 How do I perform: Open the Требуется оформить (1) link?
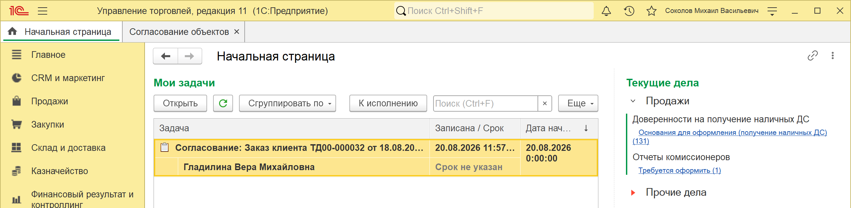(679, 170)
